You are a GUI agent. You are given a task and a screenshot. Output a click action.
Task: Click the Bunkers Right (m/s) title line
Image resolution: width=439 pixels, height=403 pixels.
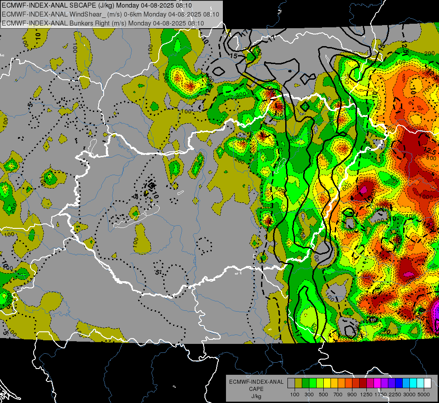click(103, 23)
